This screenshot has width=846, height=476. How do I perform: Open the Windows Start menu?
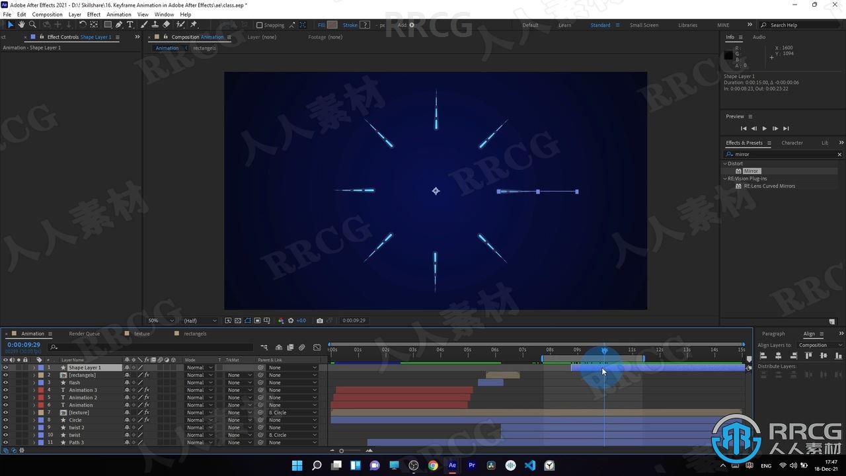(x=297, y=465)
